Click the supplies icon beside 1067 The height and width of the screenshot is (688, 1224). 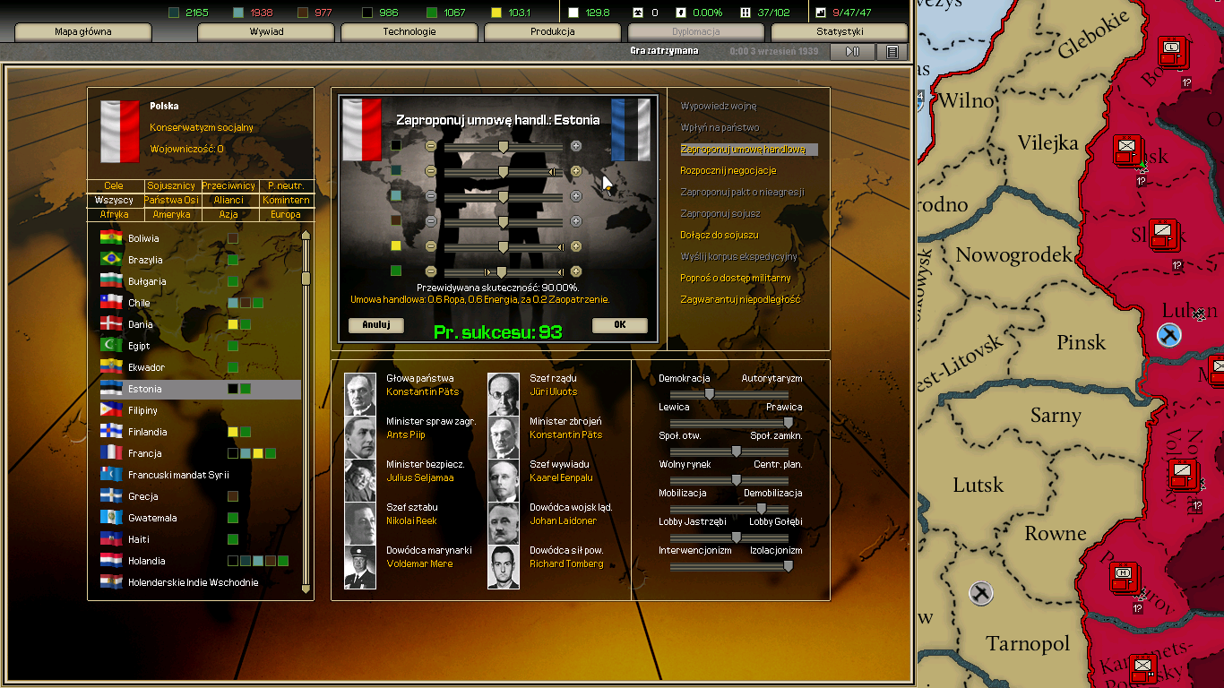pyautogui.click(x=431, y=13)
